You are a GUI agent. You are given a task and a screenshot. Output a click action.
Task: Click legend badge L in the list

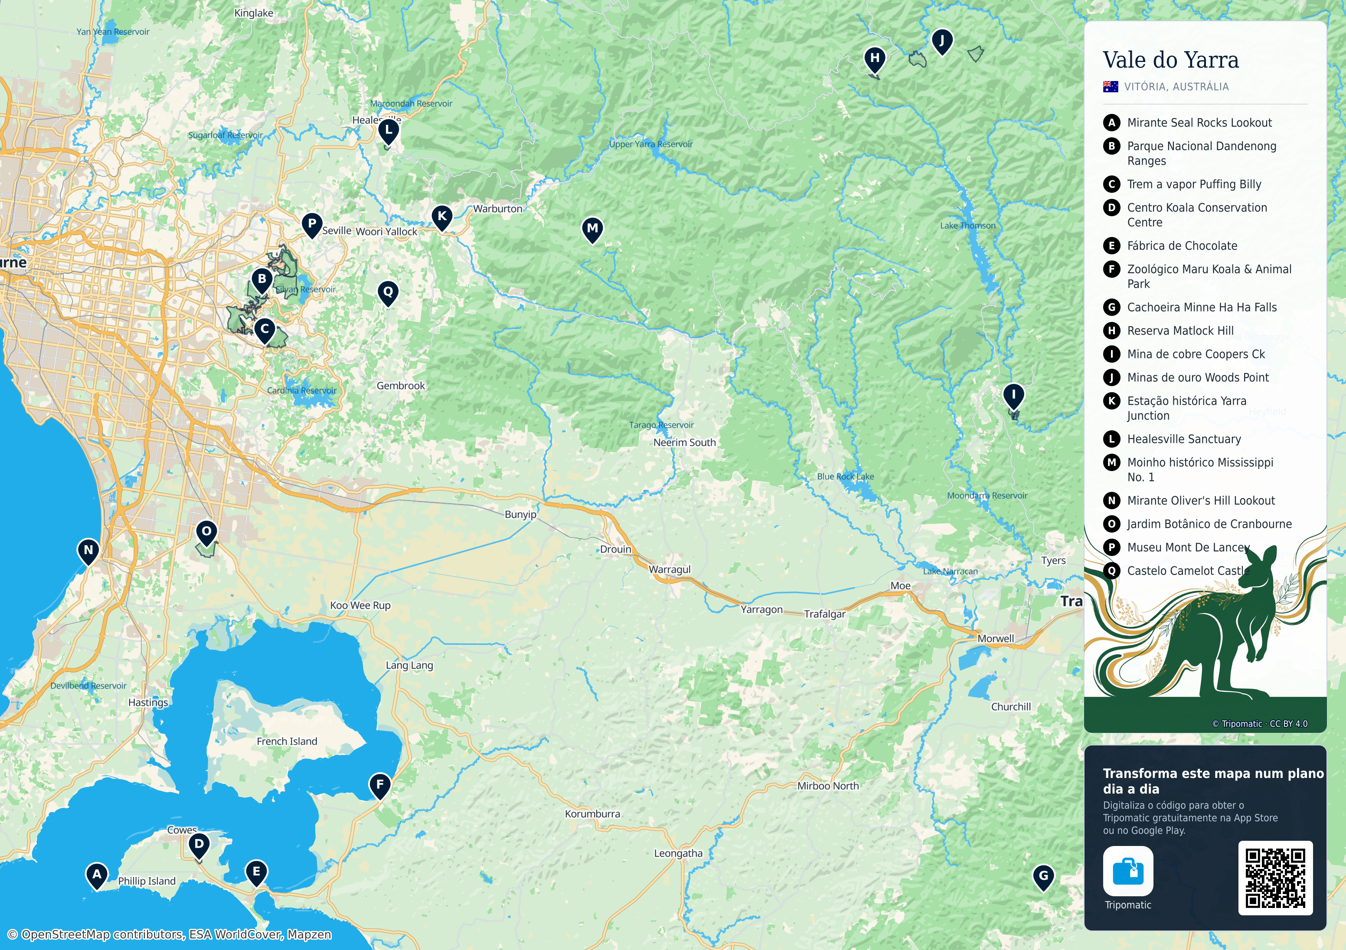click(x=1111, y=439)
